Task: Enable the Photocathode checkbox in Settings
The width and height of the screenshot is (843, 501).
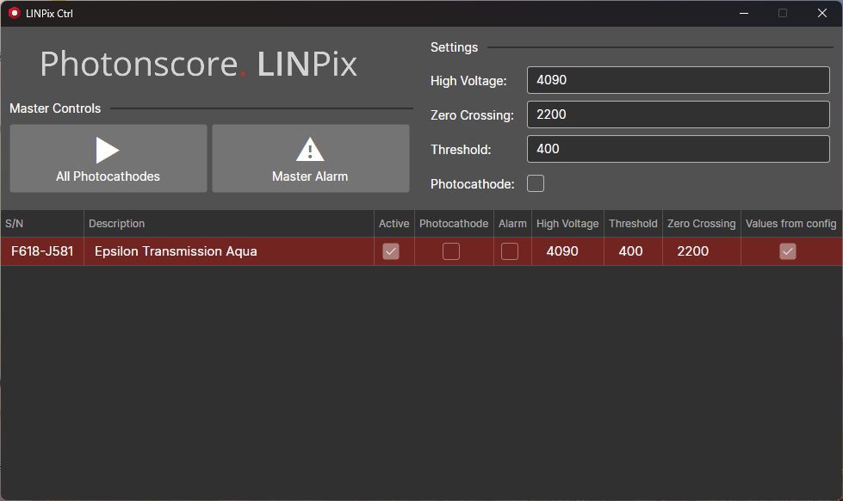Action: 536,183
